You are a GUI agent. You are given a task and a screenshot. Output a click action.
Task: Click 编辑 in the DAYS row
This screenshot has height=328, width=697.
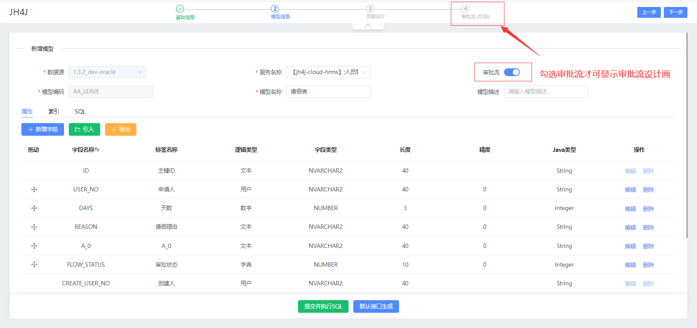(x=630, y=208)
